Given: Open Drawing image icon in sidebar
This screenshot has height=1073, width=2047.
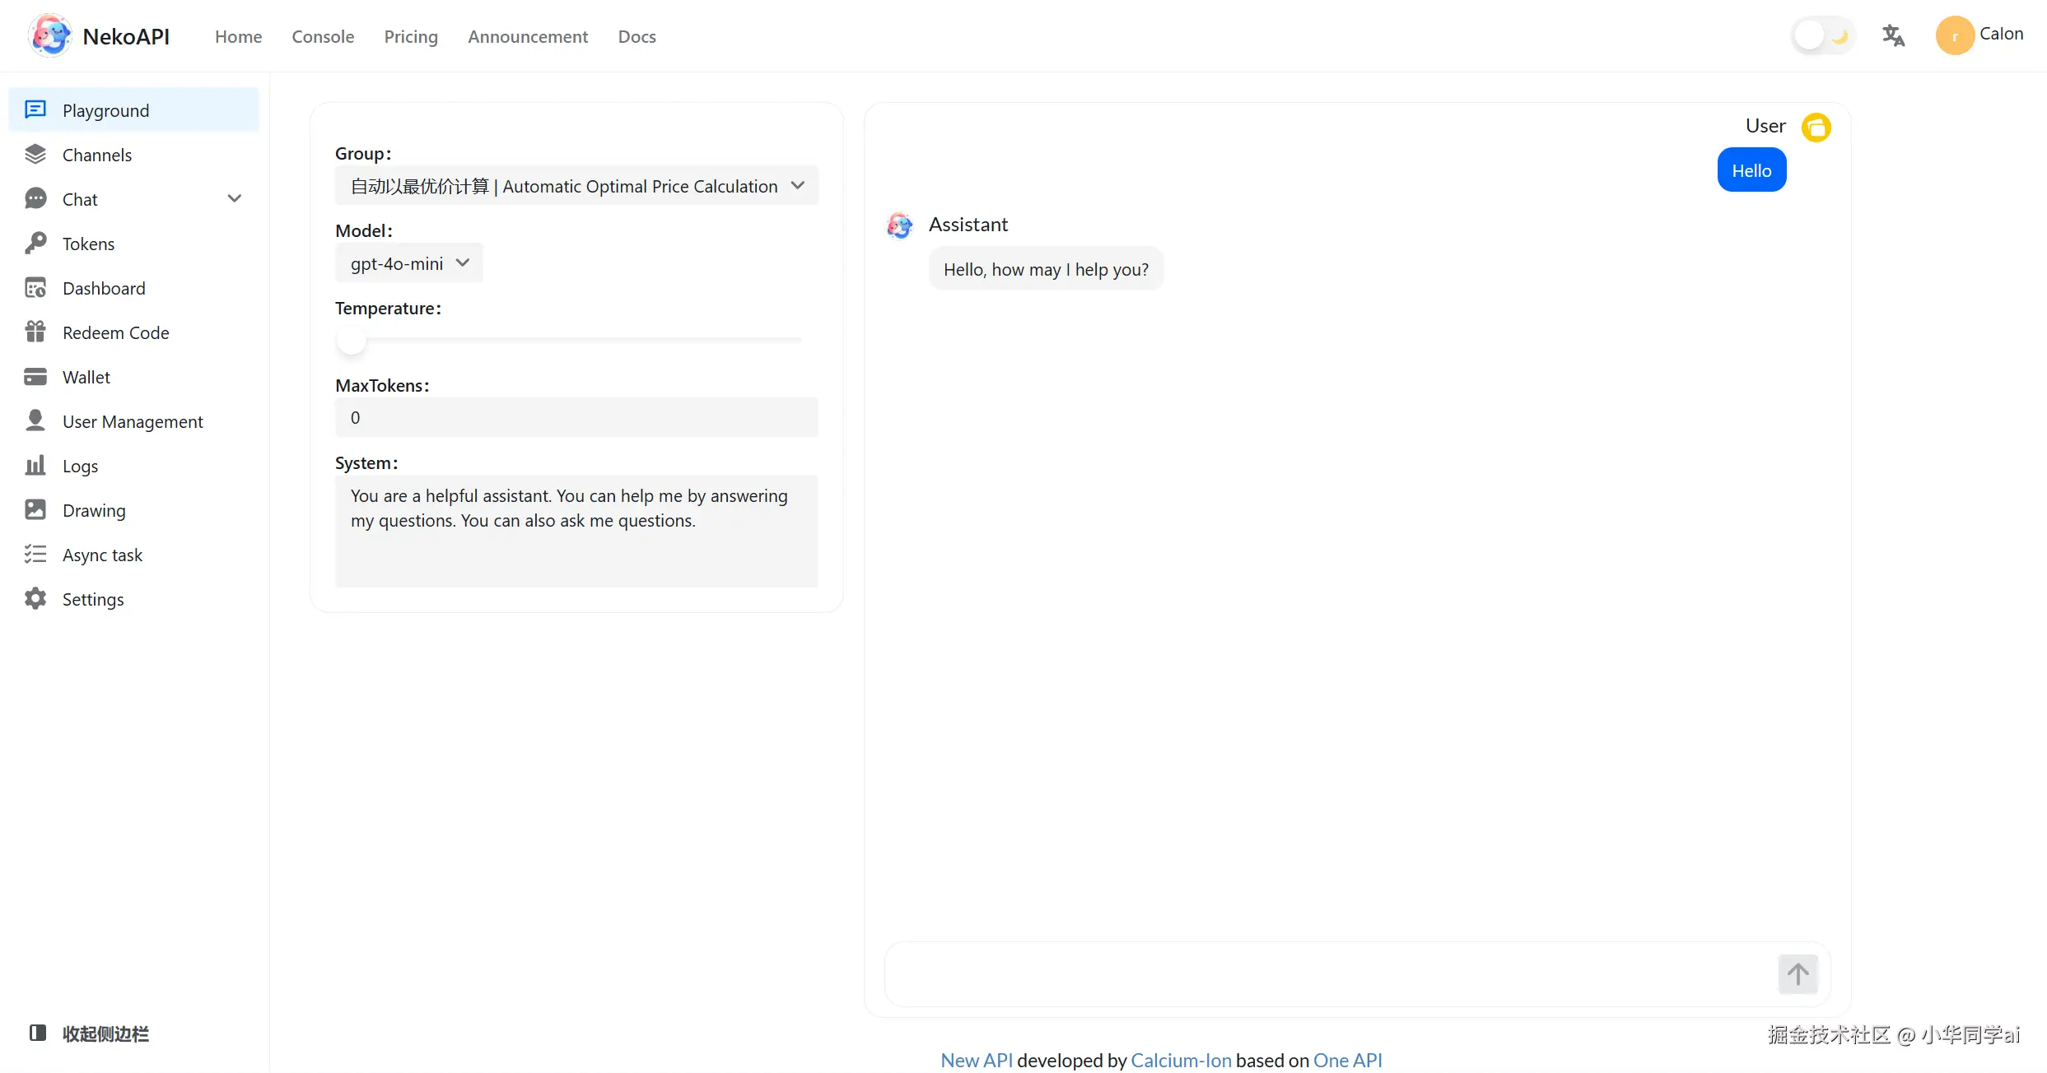Looking at the screenshot, I should click(x=35, y=510).
